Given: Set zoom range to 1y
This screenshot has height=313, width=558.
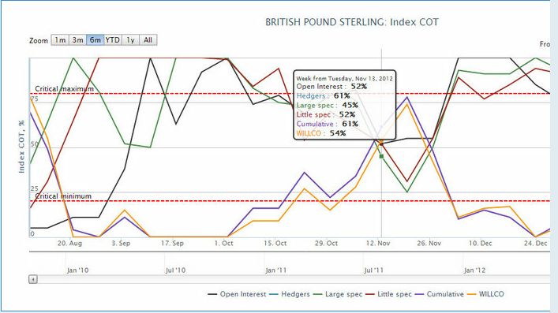Looking at the screenshot, I should [130, 40].
